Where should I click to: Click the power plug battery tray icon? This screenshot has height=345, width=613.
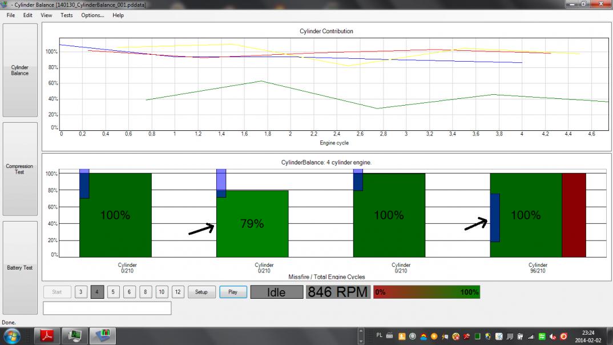[x=521, y=336]
